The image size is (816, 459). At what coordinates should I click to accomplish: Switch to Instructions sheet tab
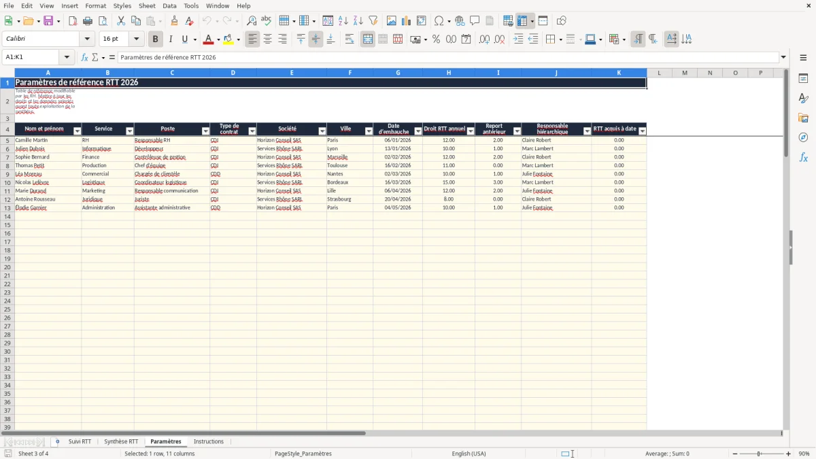209,441
